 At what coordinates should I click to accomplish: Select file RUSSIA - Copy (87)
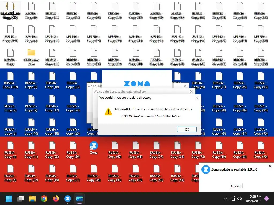(240, 127)
